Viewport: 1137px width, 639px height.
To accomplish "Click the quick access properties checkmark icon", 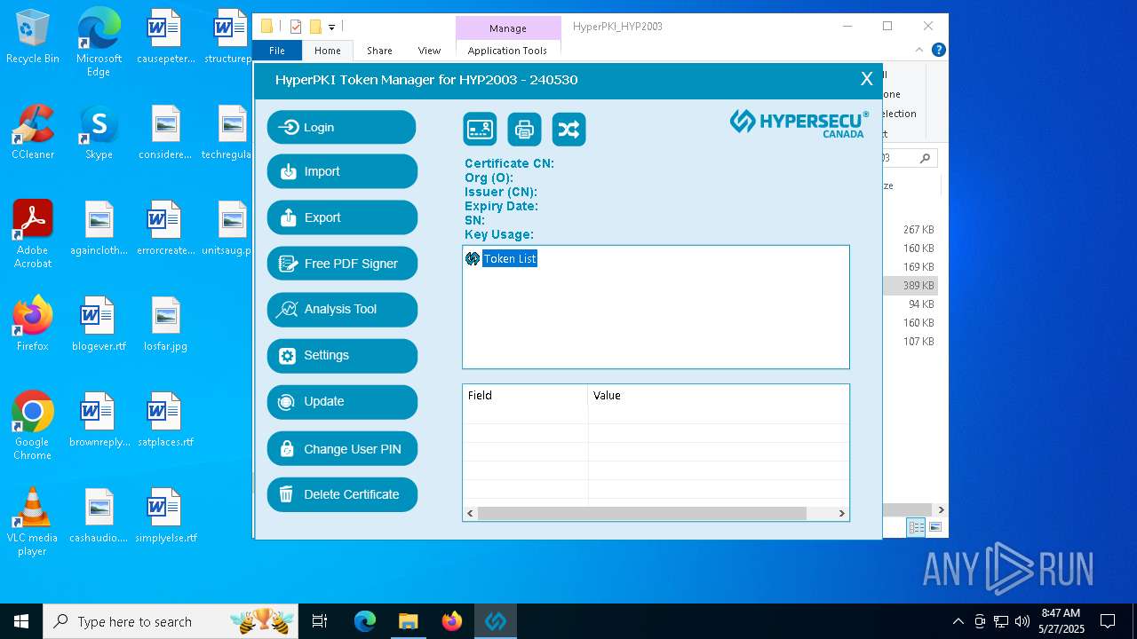I will click(x=296, y=27).
